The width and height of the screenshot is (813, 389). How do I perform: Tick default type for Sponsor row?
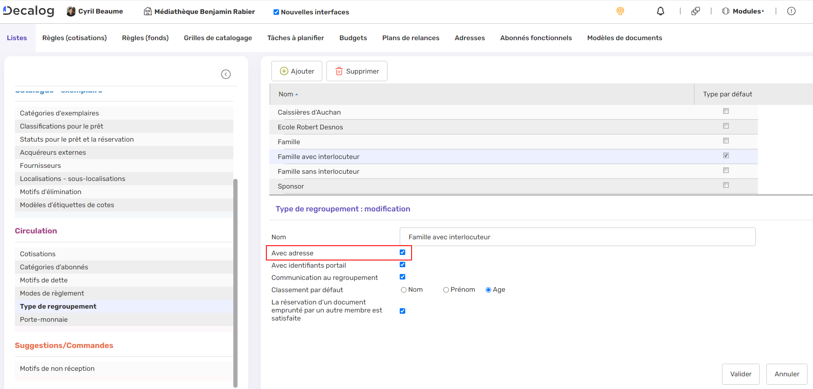726,185
